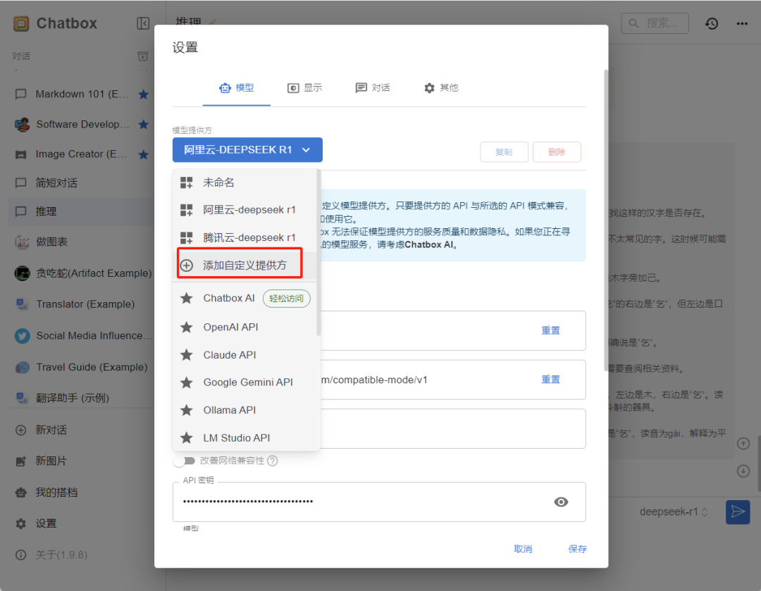The image size is (761, 591).
Task: Click the star next to Markdown 101
Action: coord(143,94)
